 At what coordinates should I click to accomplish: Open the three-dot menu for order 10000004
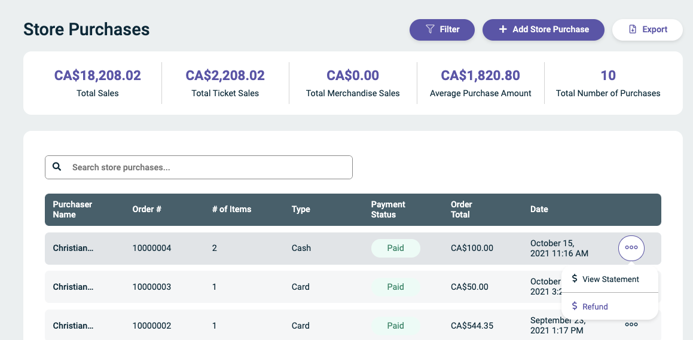tap(631, 248)
